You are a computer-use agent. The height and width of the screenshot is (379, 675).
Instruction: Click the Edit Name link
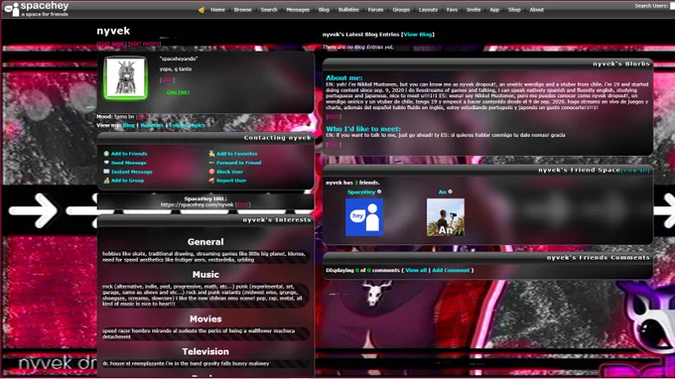tap(111, 44)
